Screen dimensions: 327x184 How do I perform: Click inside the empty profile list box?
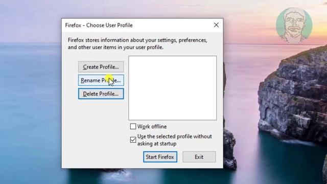click(173, 88)
